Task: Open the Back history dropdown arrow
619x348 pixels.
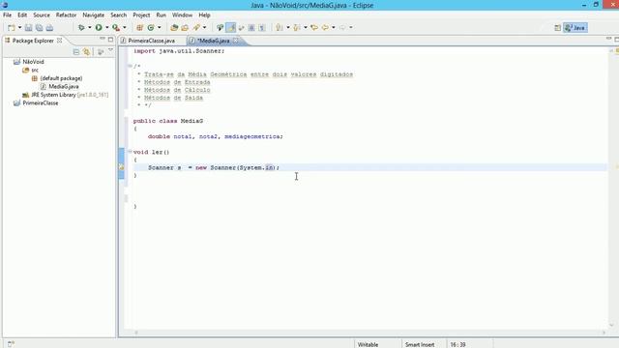Action: pos(333,28)
